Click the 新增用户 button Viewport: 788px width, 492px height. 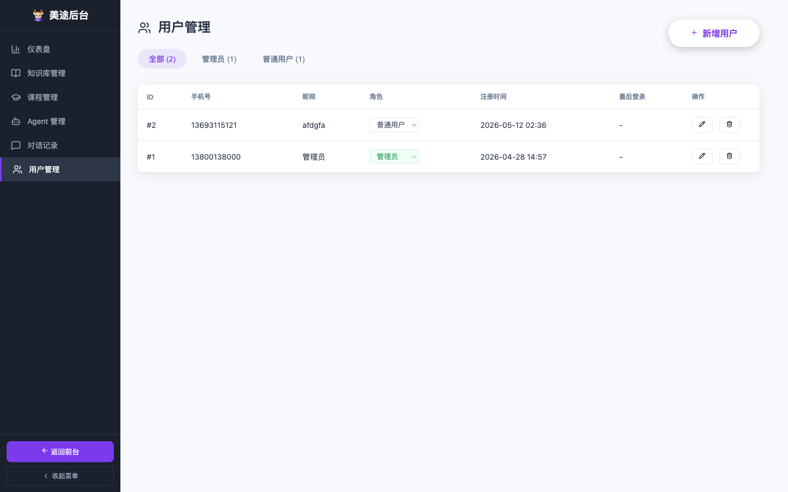[x=714, y=33]
